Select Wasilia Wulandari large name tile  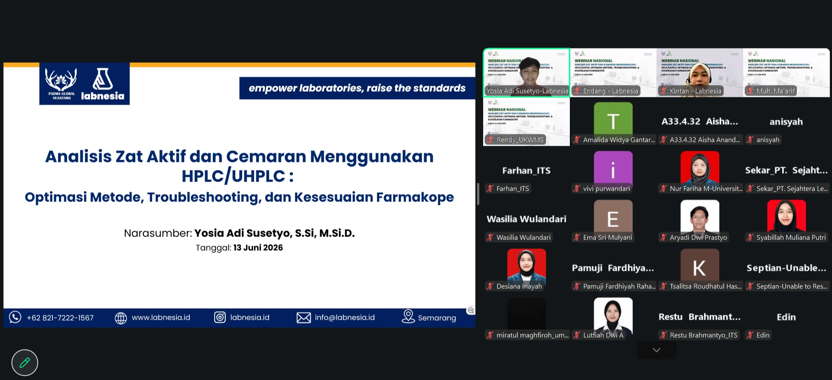(526, 219)
